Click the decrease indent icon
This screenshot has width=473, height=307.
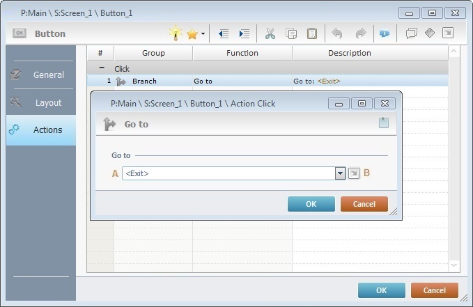pos(224,33)
